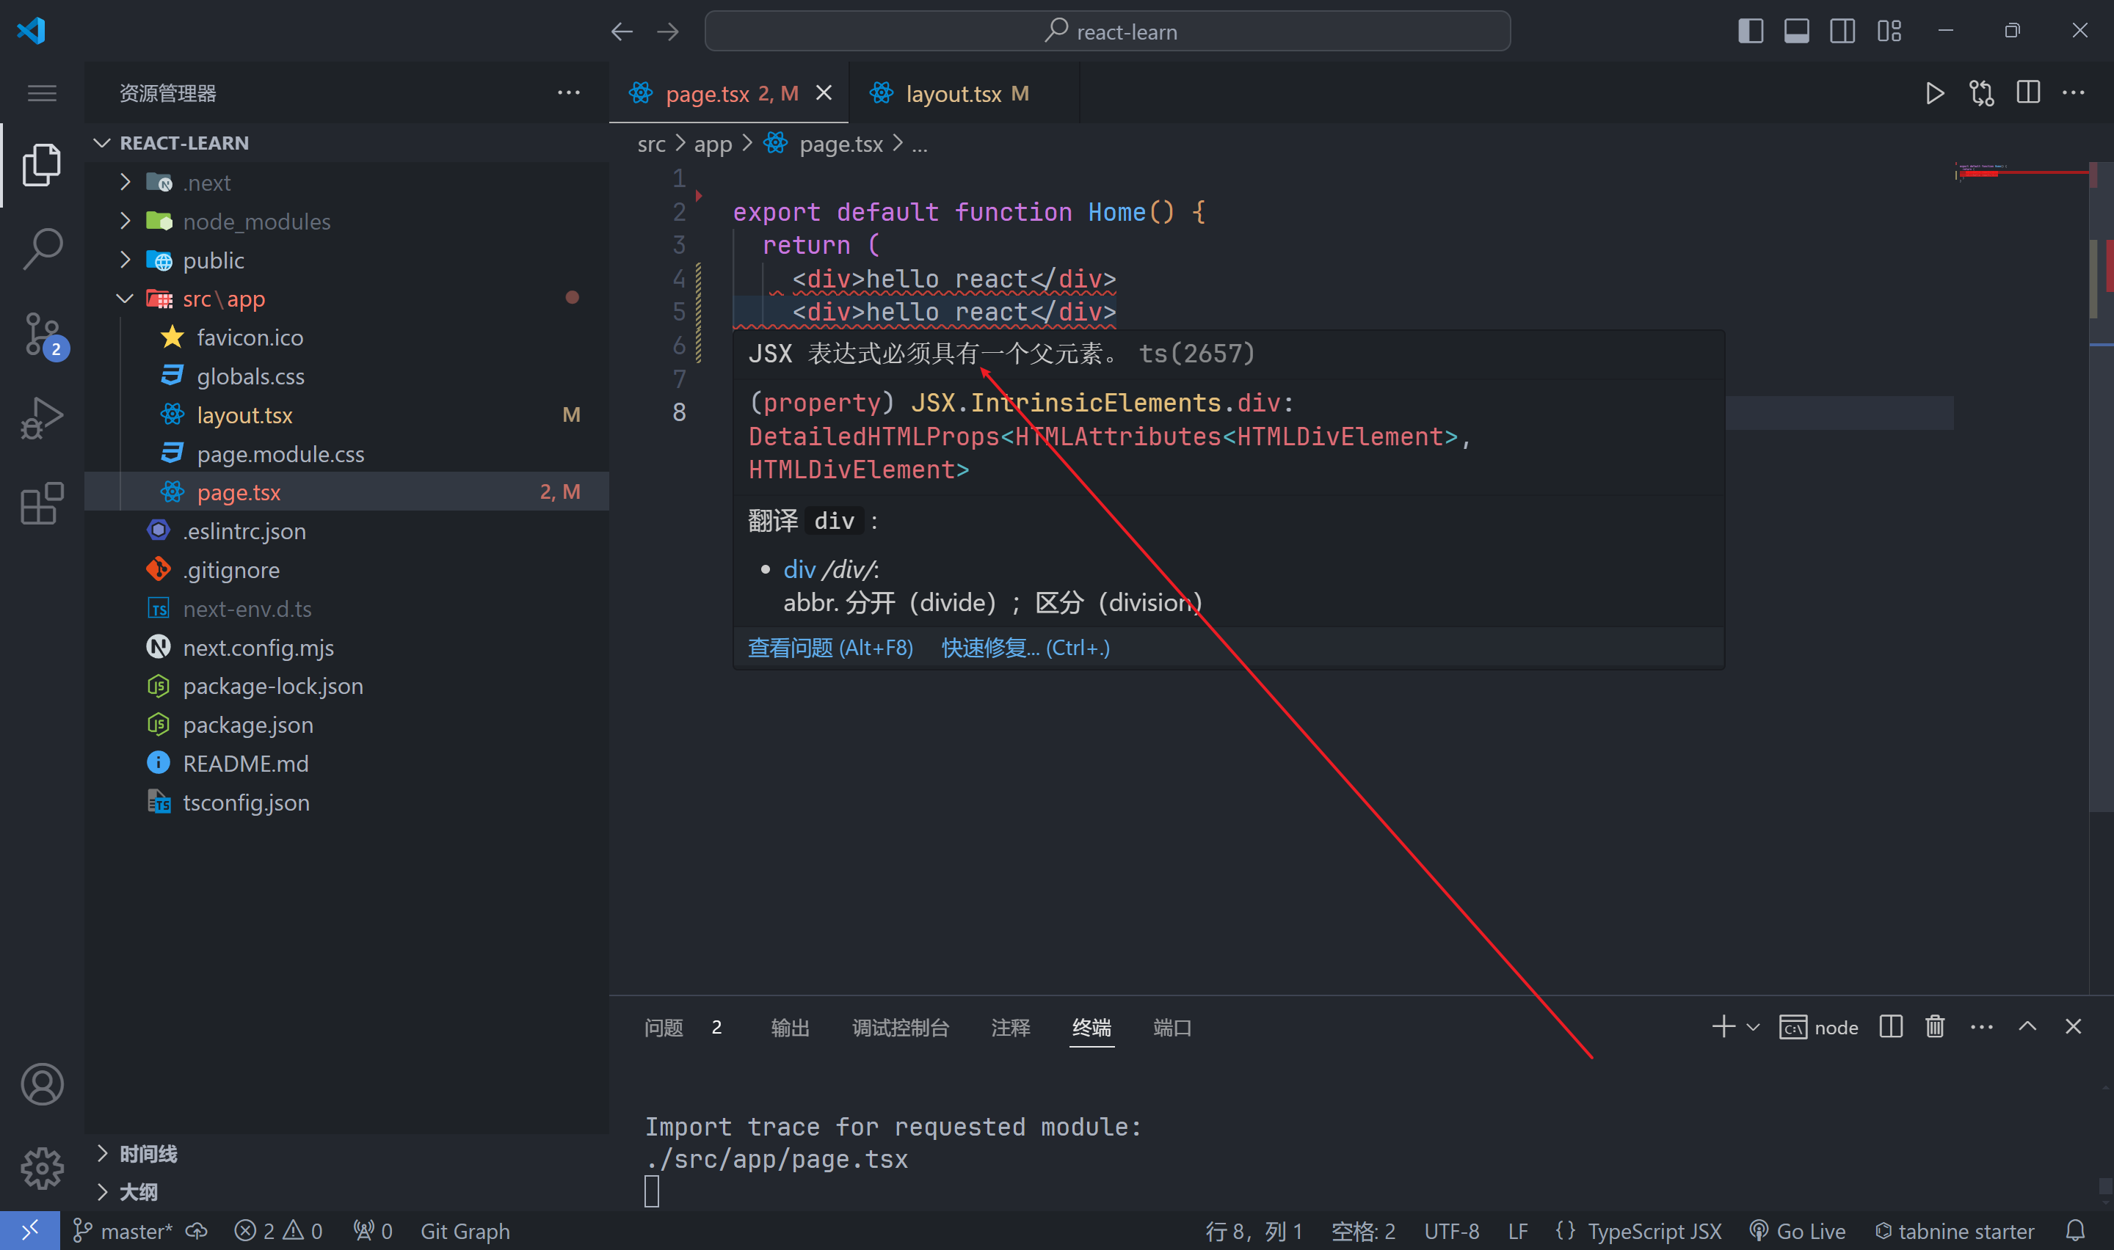Toggle the secondary side bar visibility
Image resolution: width=2114 pixels, height=1250 pixels.
[x=1842, y=31]
